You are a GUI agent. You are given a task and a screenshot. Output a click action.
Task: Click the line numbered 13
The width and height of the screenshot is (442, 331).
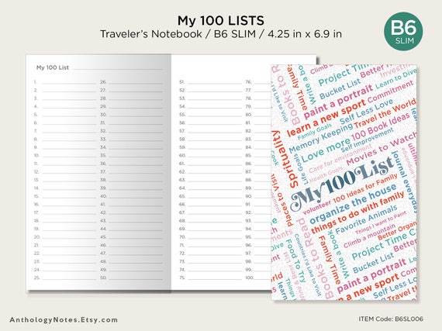click(65, 180)
